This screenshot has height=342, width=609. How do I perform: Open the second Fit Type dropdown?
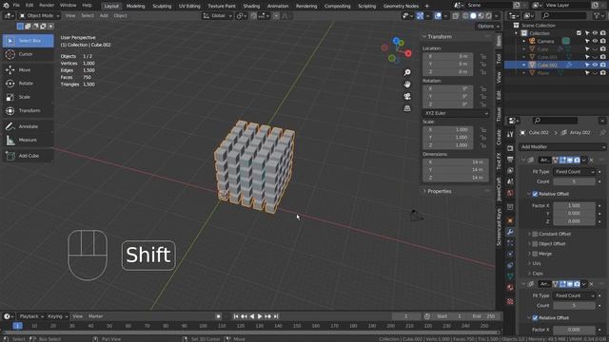[x=575, y=295]
